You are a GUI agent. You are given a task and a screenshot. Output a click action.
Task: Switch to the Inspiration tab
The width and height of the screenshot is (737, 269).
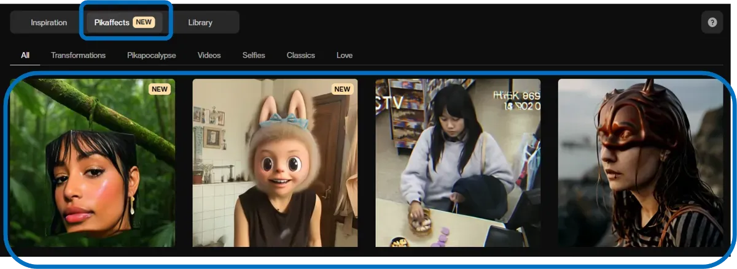[x=49, y=23]
